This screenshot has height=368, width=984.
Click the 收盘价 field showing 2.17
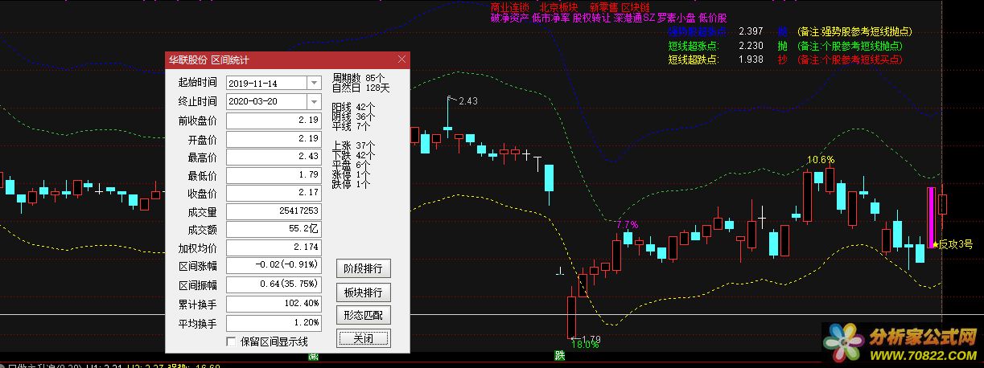tap(274, 194)
